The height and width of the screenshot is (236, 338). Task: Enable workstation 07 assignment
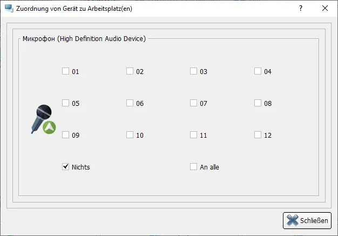pyautogui.click(x=194, y=103)
